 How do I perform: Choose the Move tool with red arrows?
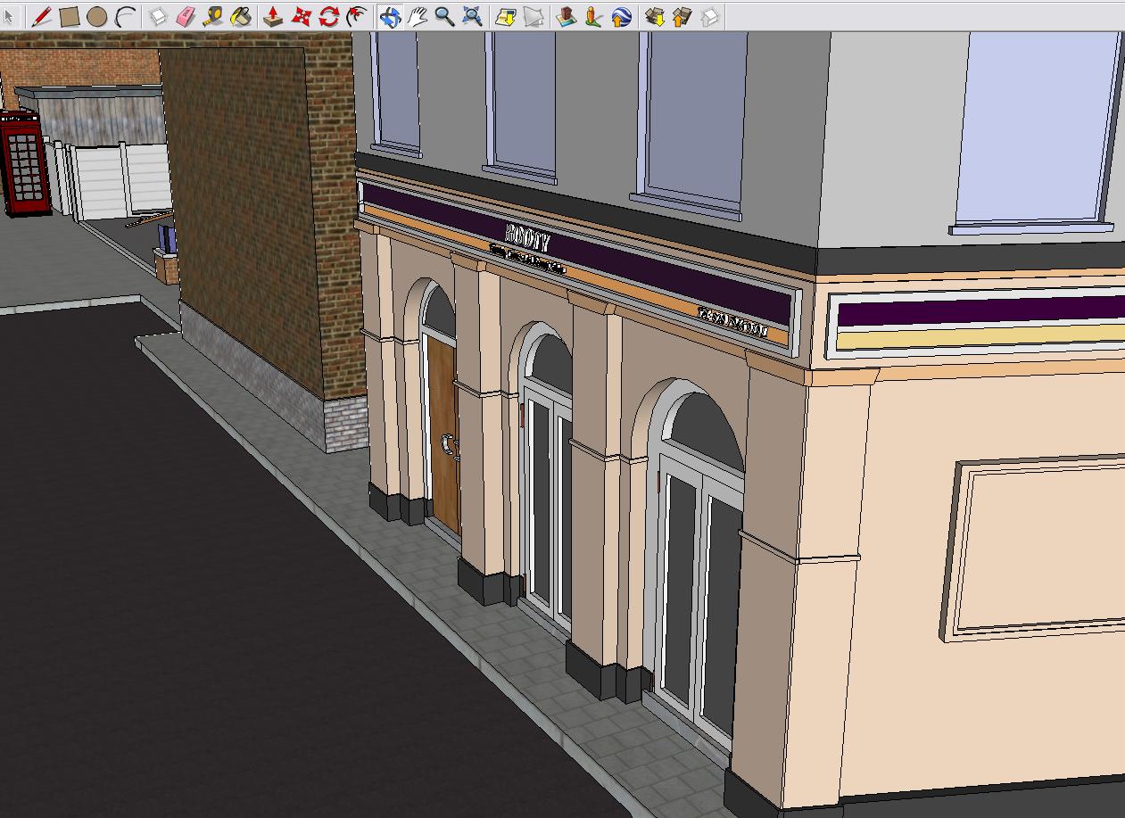pyautogui.click(x=302, y=16)
